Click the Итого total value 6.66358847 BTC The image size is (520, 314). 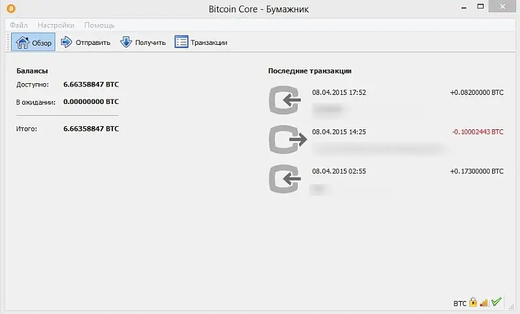tap(91, 129)
